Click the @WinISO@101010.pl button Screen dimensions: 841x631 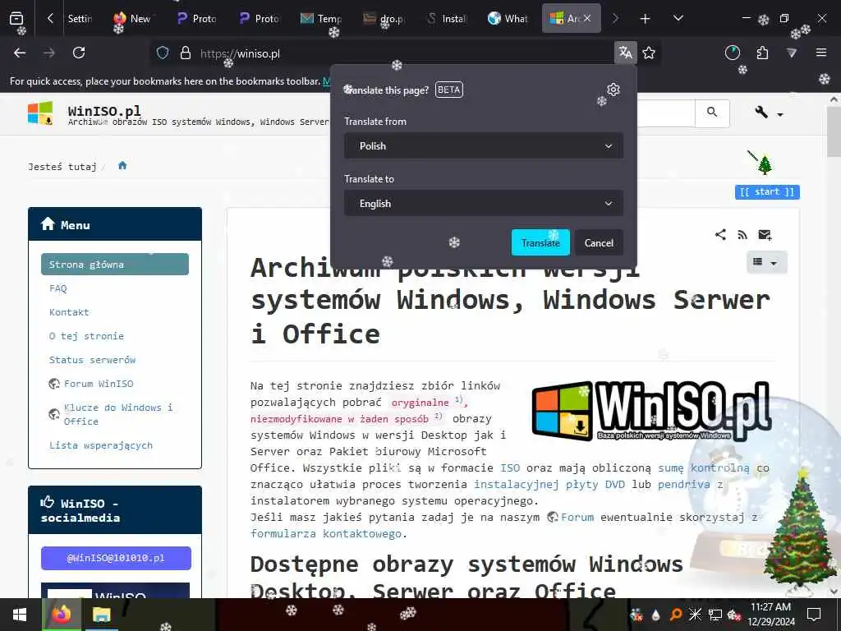[x=116, y=558]
